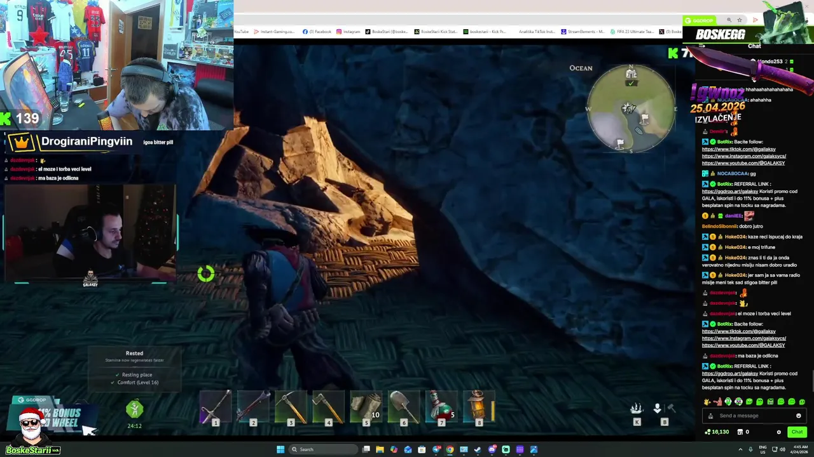814x457 pixels.
Task: Open Microsoft Store from taskbar
Action: point(422,449)
